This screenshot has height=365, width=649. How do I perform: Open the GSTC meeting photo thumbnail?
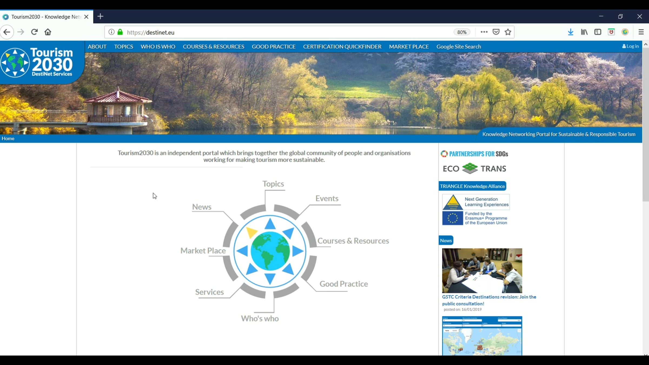[482, 271]
